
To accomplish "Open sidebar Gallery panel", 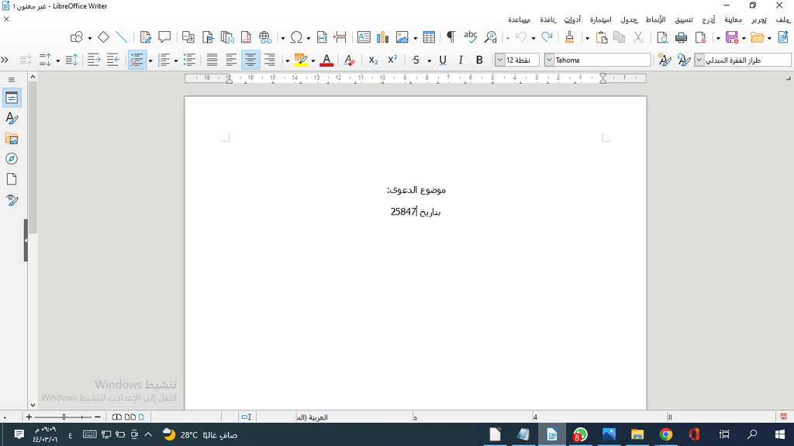I will [x=12, y=139].
